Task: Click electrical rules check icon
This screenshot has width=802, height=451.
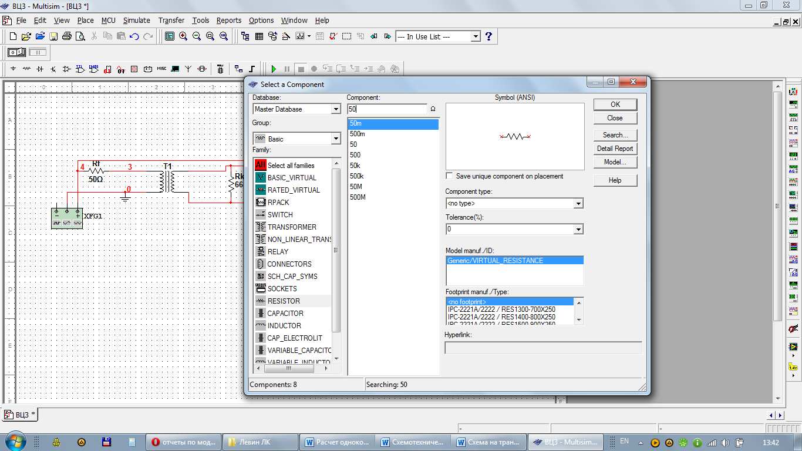Action: (x=333, y=36)
